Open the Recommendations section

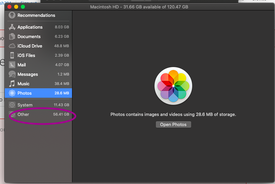[x=36, y=15]
